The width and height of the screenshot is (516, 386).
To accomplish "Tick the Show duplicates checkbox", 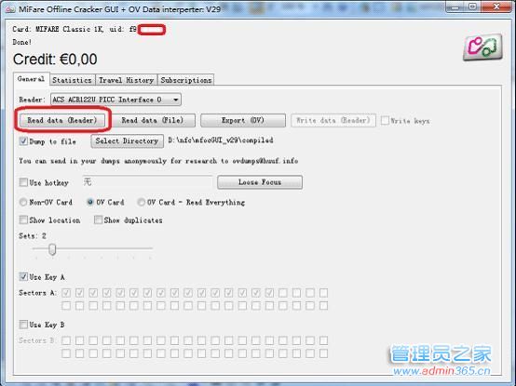I will 98,220.
